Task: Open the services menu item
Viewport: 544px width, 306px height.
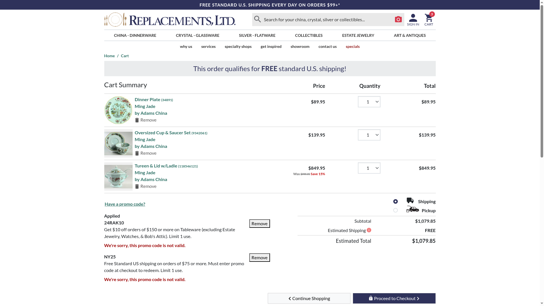Action: [208, 46]
